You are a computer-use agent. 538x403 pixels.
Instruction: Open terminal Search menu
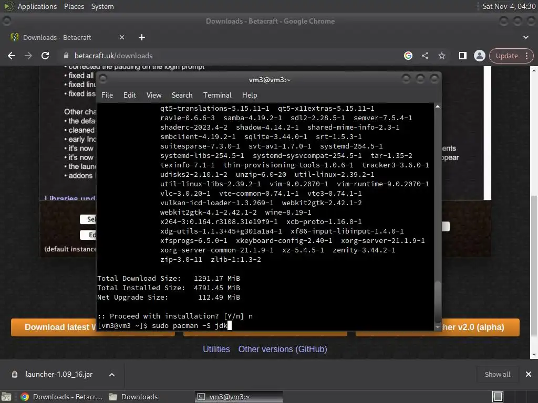(182, 96)
